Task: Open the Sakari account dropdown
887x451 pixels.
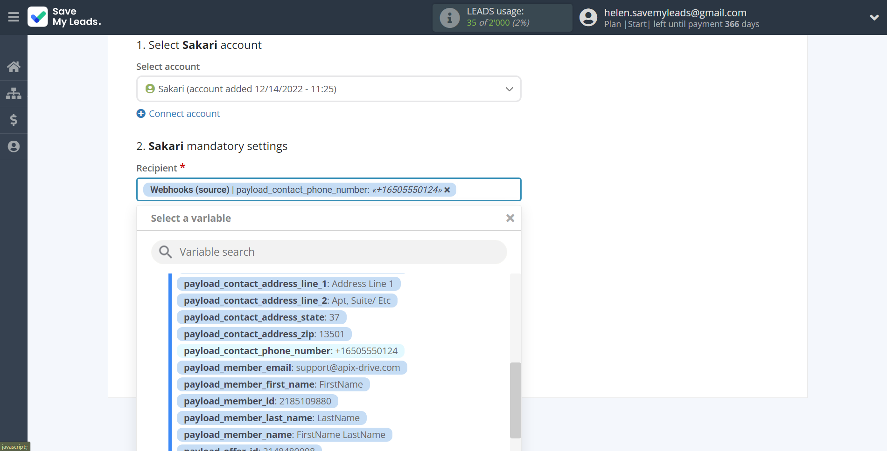Action: click(328, 89)
